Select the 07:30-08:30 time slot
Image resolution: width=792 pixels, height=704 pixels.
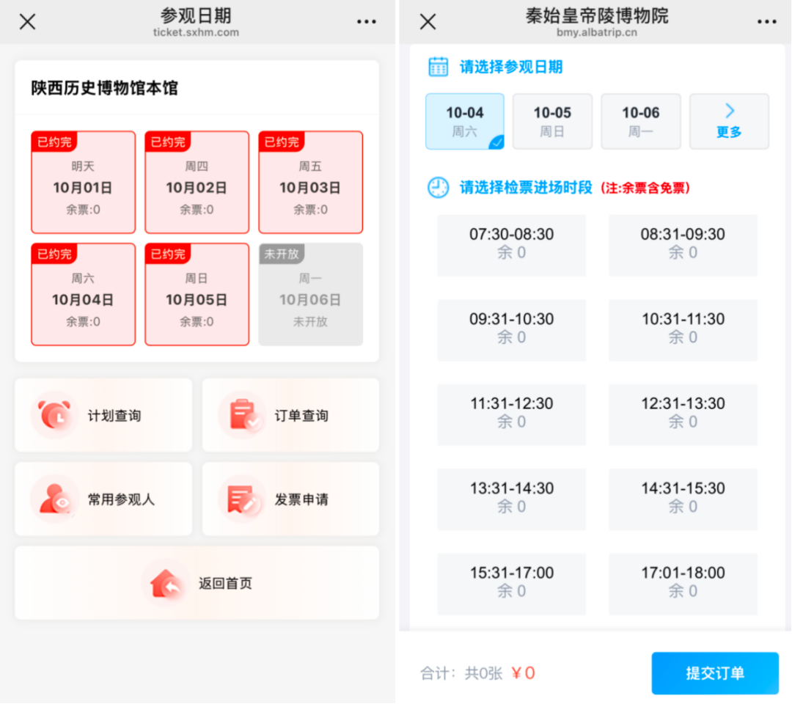[511, 243]
